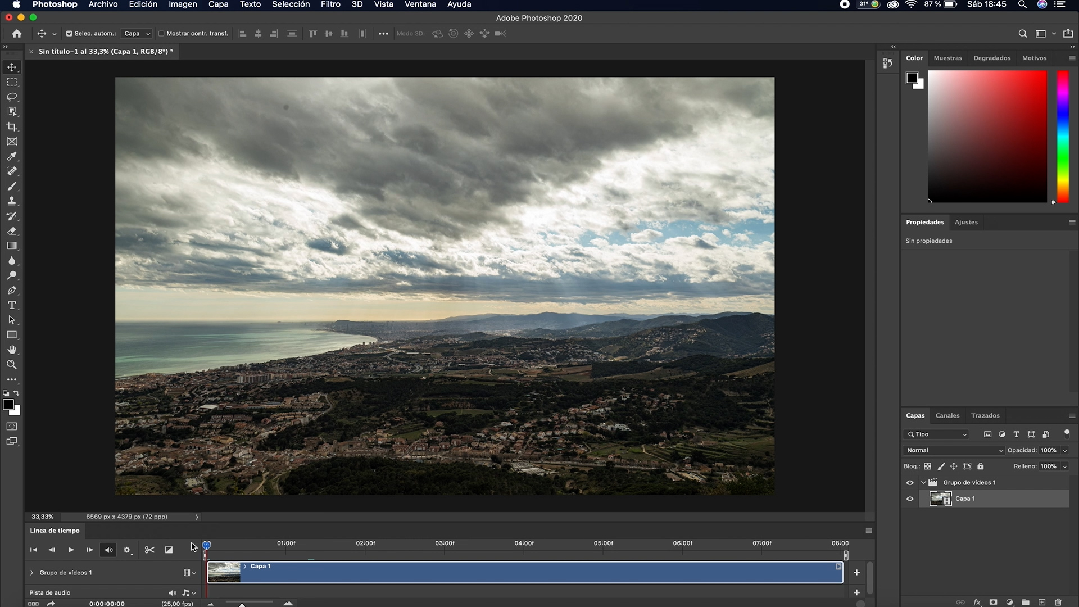The image size is (1079, 607).
Task: Hide the Capa 1 layer
Action: tap(910, 499)
